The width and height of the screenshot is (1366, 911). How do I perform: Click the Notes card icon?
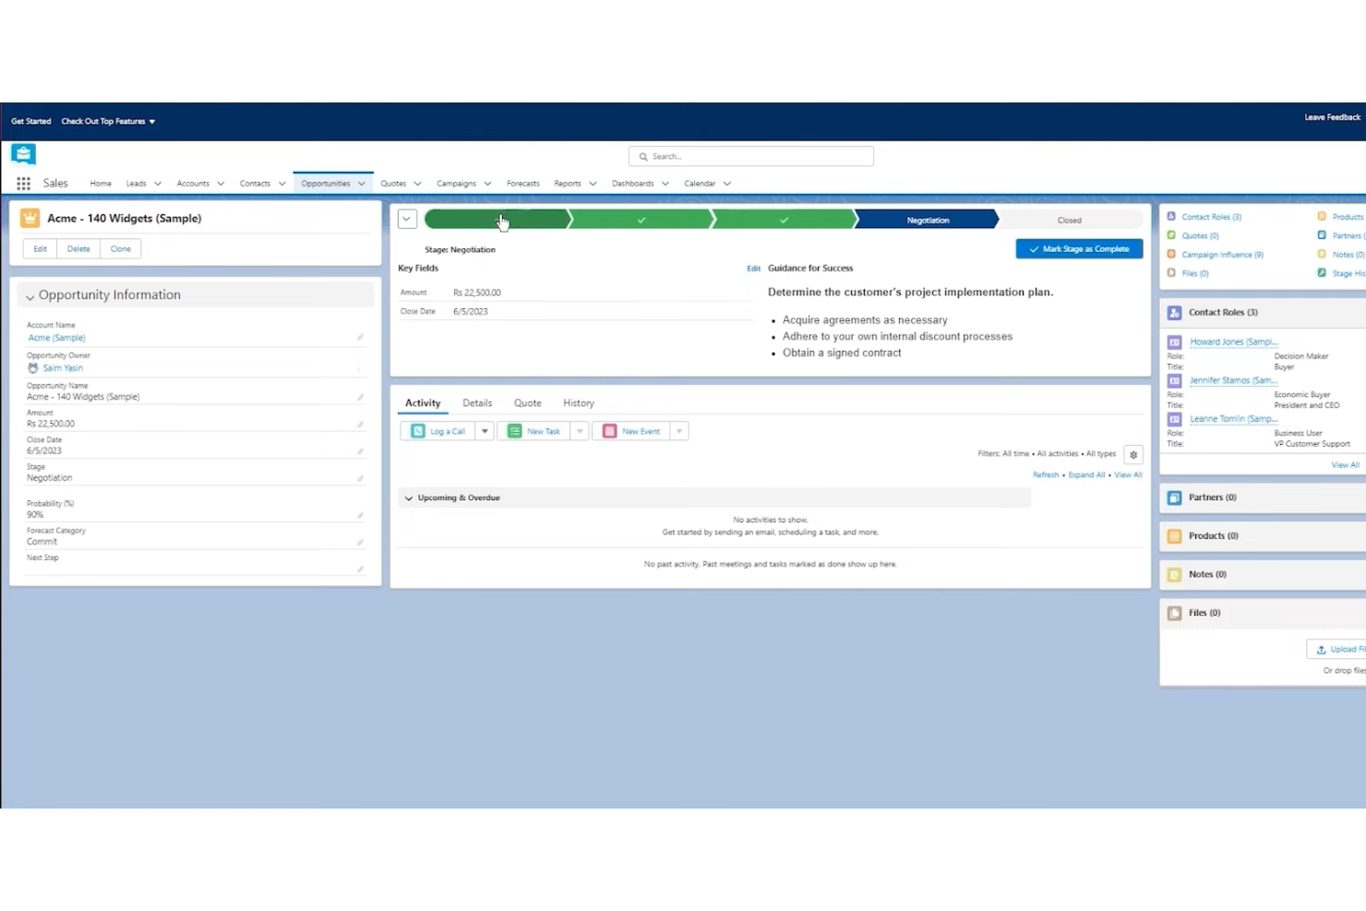pyautogui.click(x=1174, y=575)
